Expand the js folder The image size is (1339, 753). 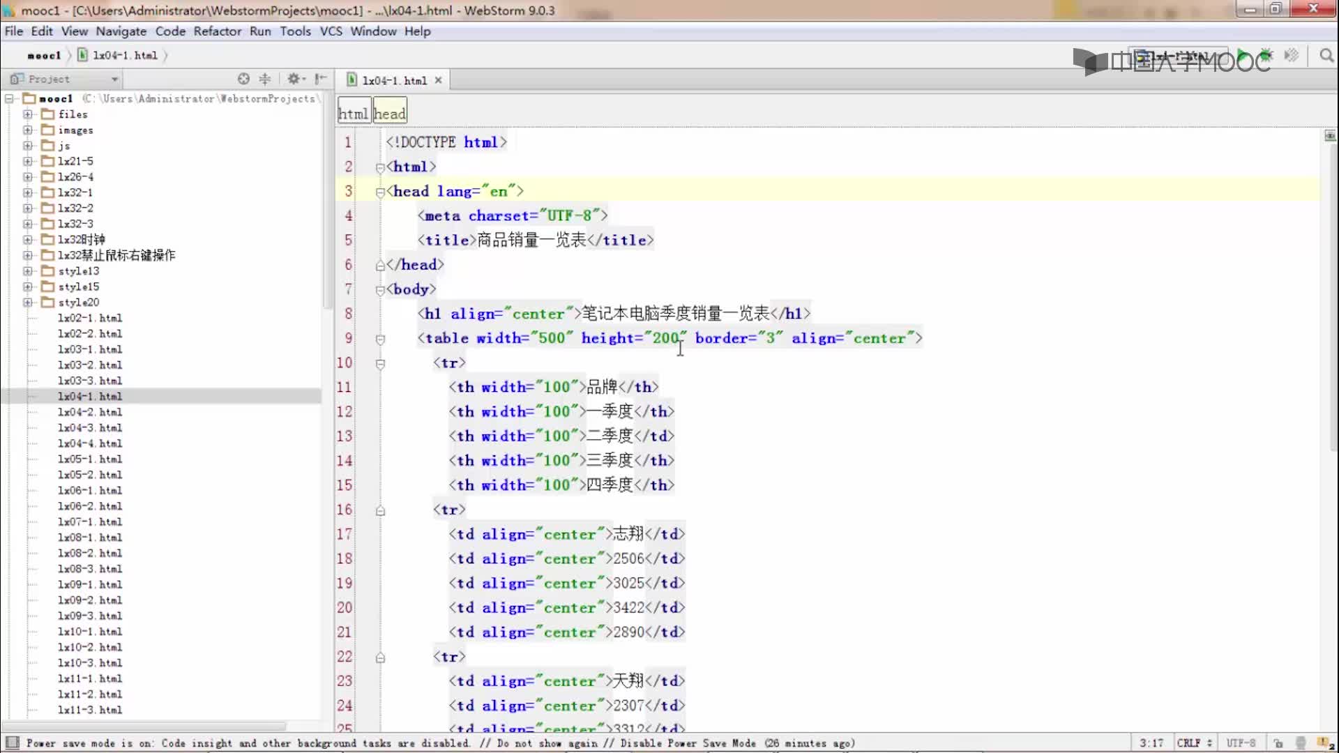(x=27, y=146)
